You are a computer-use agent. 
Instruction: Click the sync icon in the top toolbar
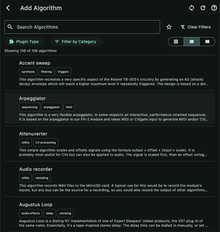[x=191, y=8]
